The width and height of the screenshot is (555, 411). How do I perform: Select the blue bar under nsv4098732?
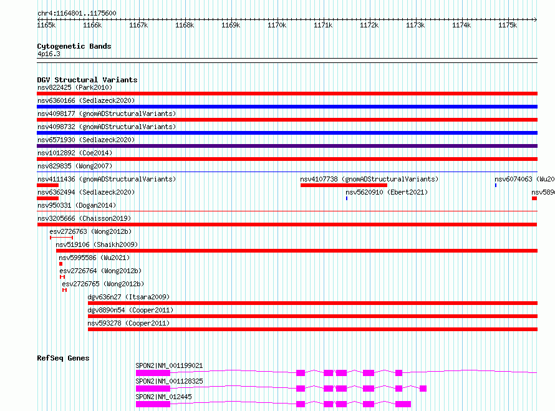(287, 133)
